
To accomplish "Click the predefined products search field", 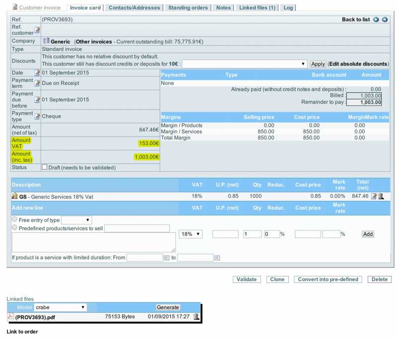I will 137,228.
